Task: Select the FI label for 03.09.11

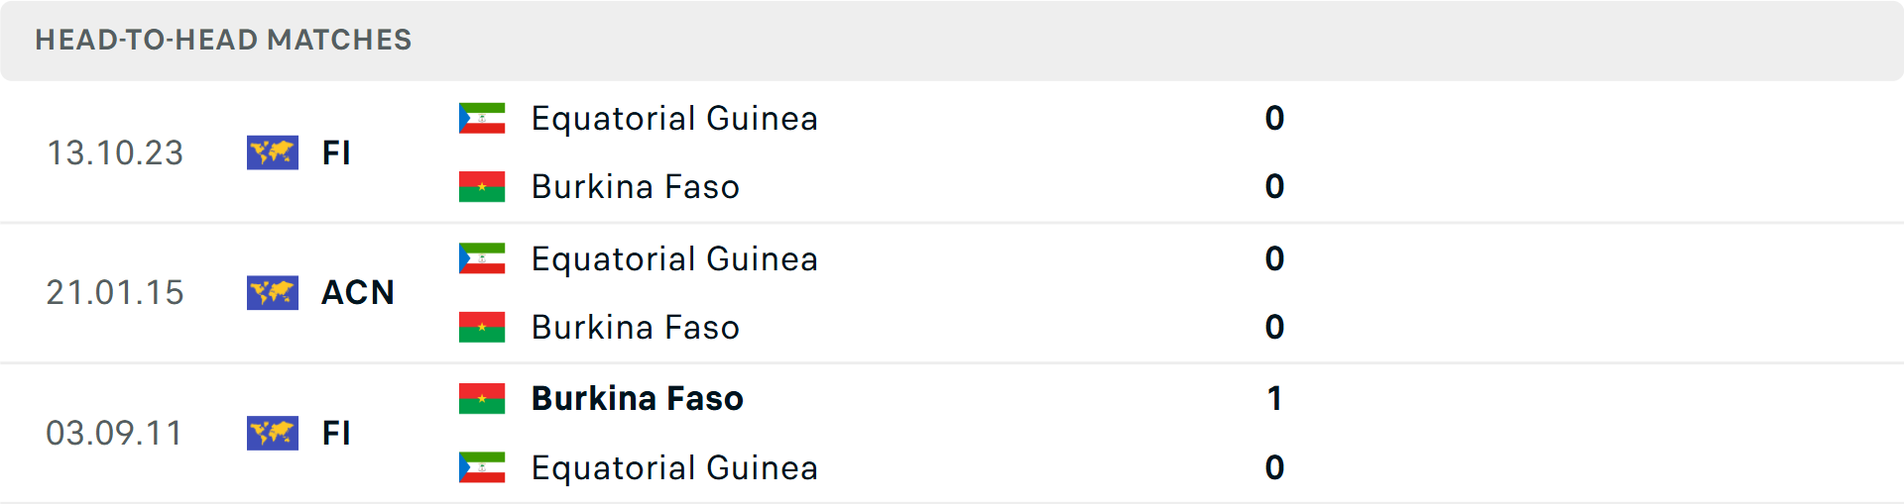Action: (x=336, y=433)
